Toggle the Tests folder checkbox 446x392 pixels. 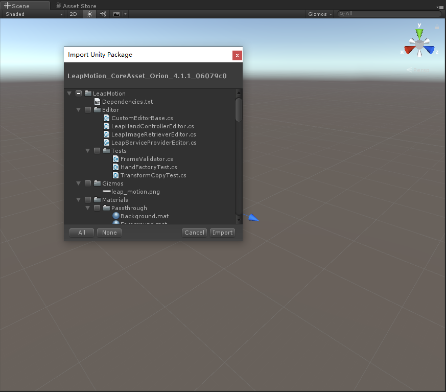[x=97, y=150]
